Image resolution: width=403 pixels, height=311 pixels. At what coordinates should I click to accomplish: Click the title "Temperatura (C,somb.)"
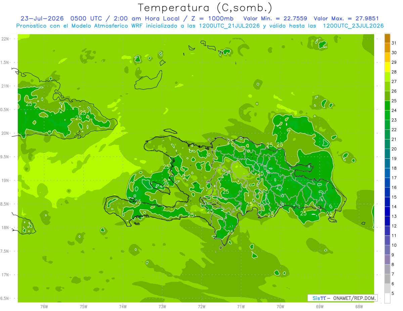(x=205, y=7)
